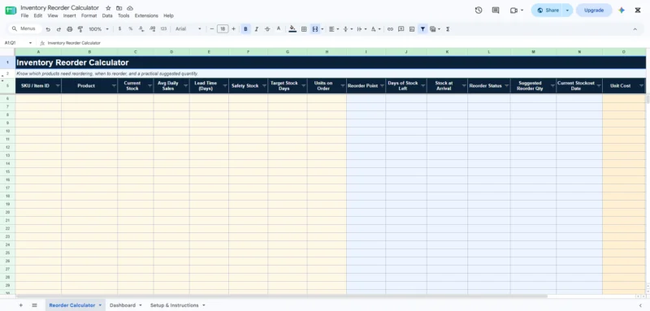Insert a comment from toolbar
This screenshot has height=311, width=650.
pyautogui.click(x=401, y=29)
